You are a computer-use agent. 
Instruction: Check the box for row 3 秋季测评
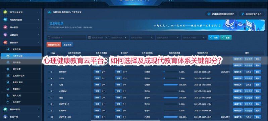click(x=49, y=72)
